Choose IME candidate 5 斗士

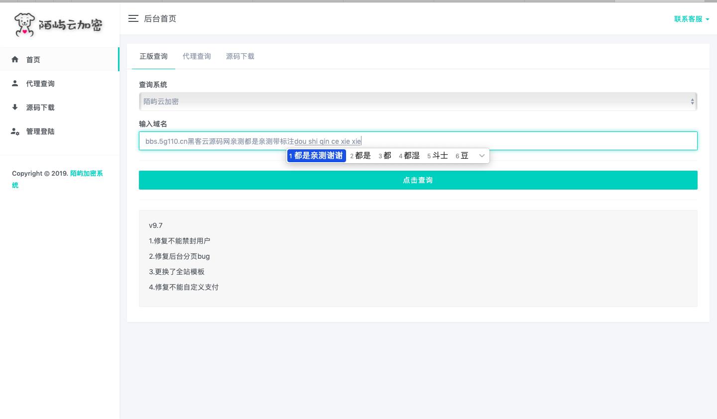coord(439,156)
